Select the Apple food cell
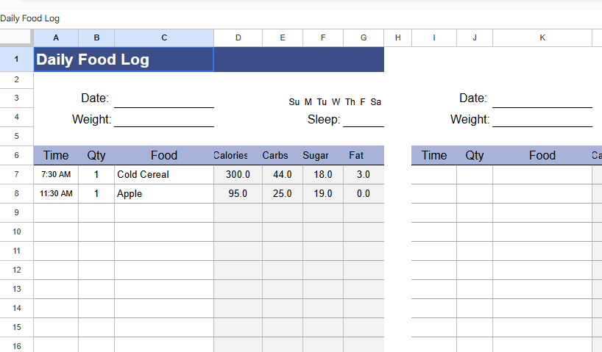This screenshot has width=602, height=352. pyautogui.click(x=163, y=193)
